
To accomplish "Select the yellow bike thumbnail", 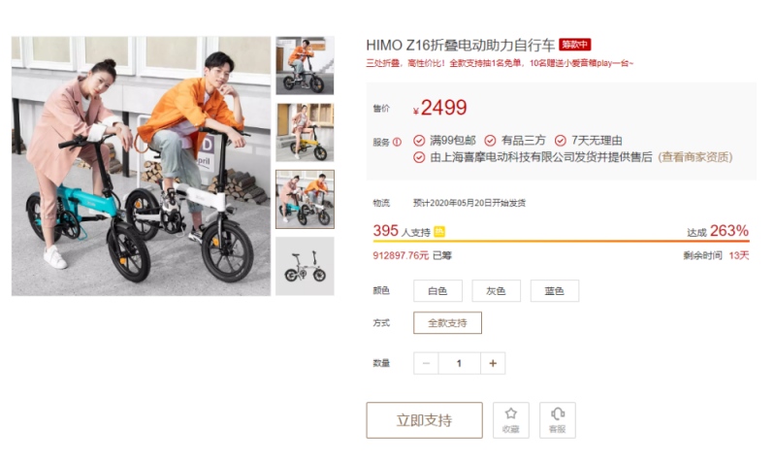I will pyautogui.click(x=305, y=132).
